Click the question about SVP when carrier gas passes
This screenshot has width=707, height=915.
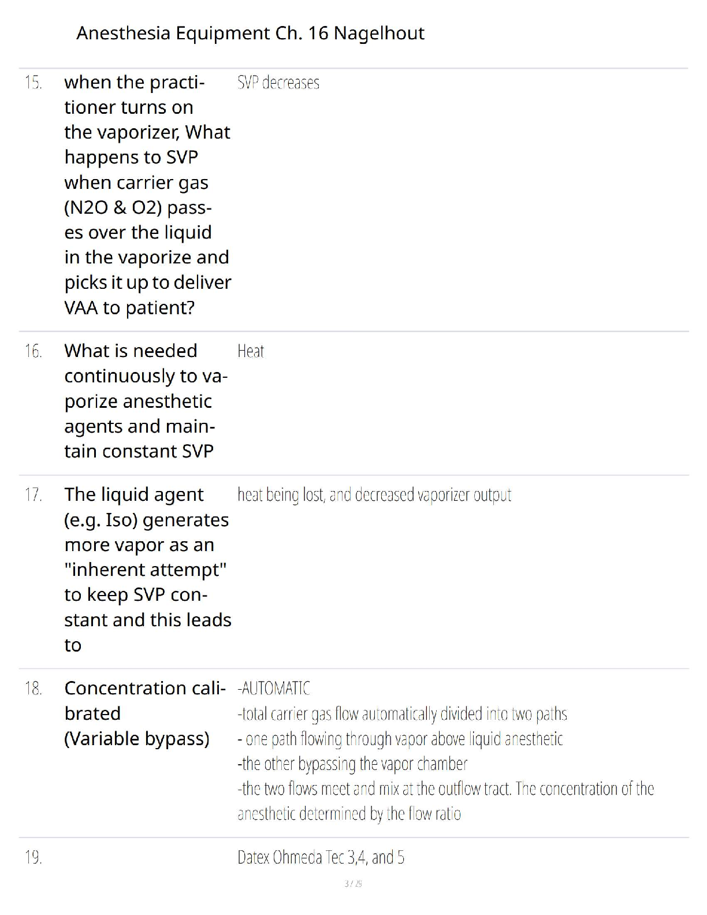147,195
